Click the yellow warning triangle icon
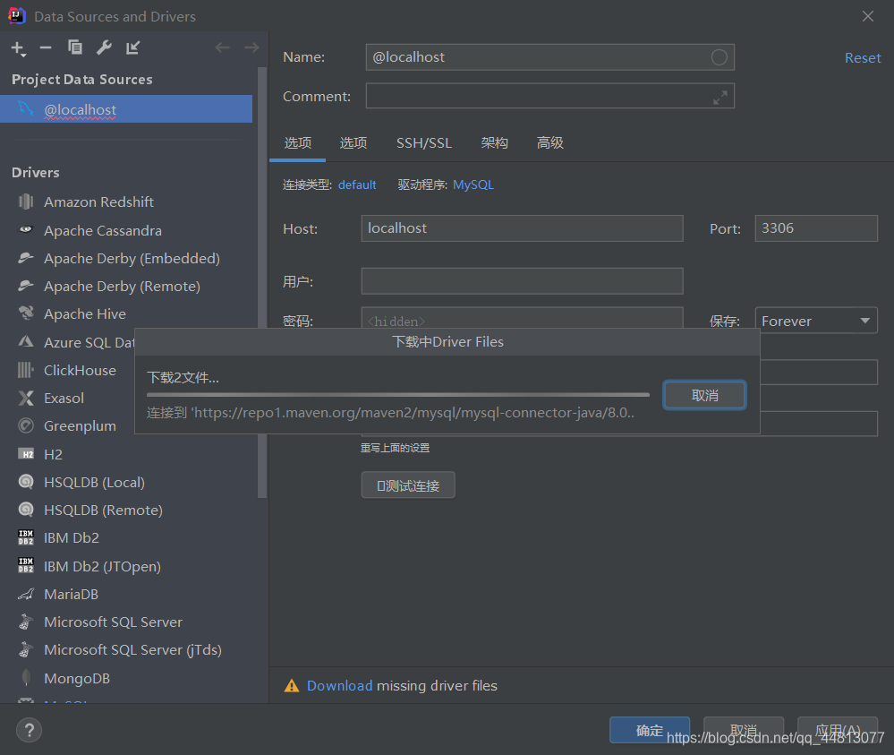Viewport: 894px width, 755px height. (x=292, y=686)
